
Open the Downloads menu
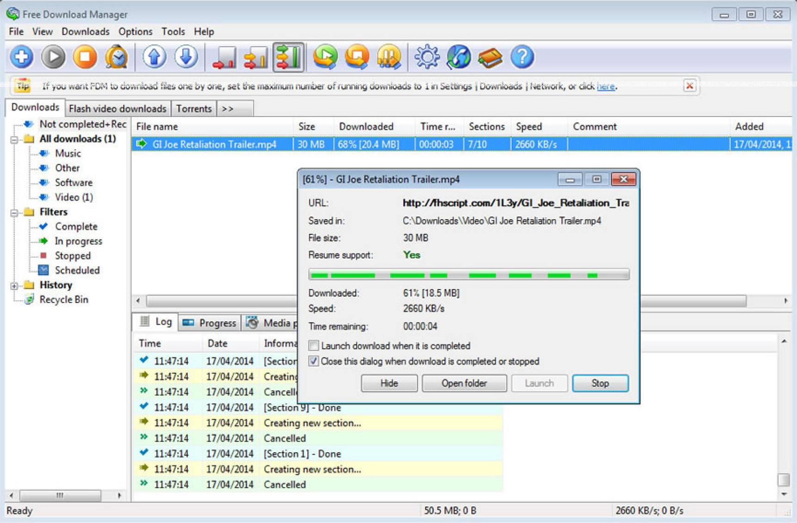[85, 31]
